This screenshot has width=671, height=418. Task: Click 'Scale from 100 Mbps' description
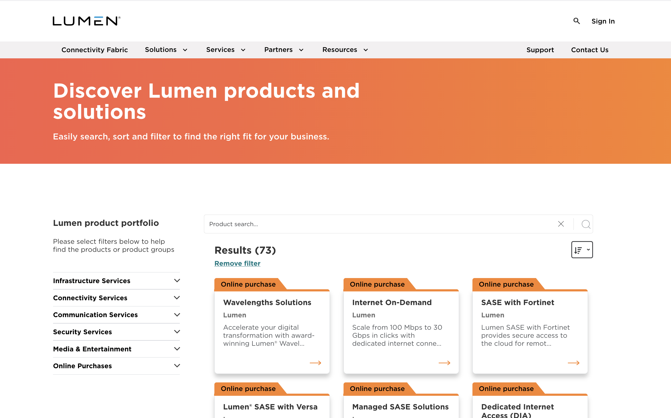(x=397, y=335)
